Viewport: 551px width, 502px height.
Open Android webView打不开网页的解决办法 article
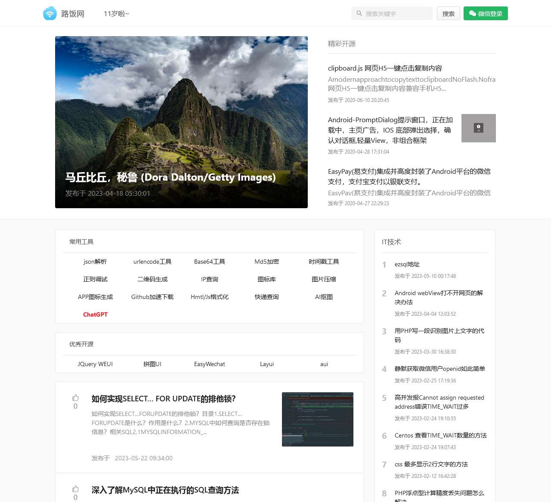click(x=439, y=297)
